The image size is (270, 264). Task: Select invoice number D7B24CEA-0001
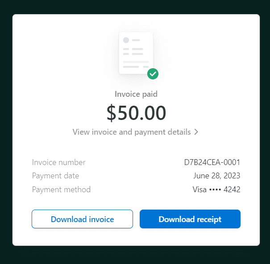(212, 162)
